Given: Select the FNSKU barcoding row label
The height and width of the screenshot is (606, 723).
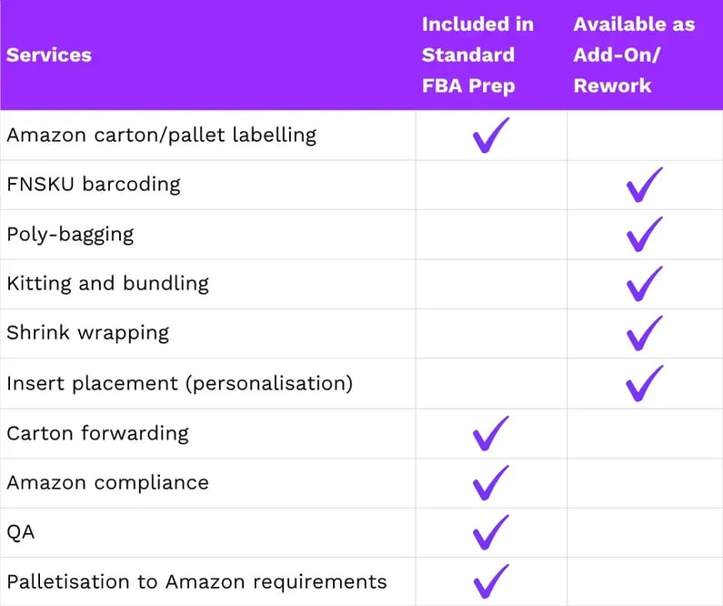Looking at the screenshot, I should point(94,185).
